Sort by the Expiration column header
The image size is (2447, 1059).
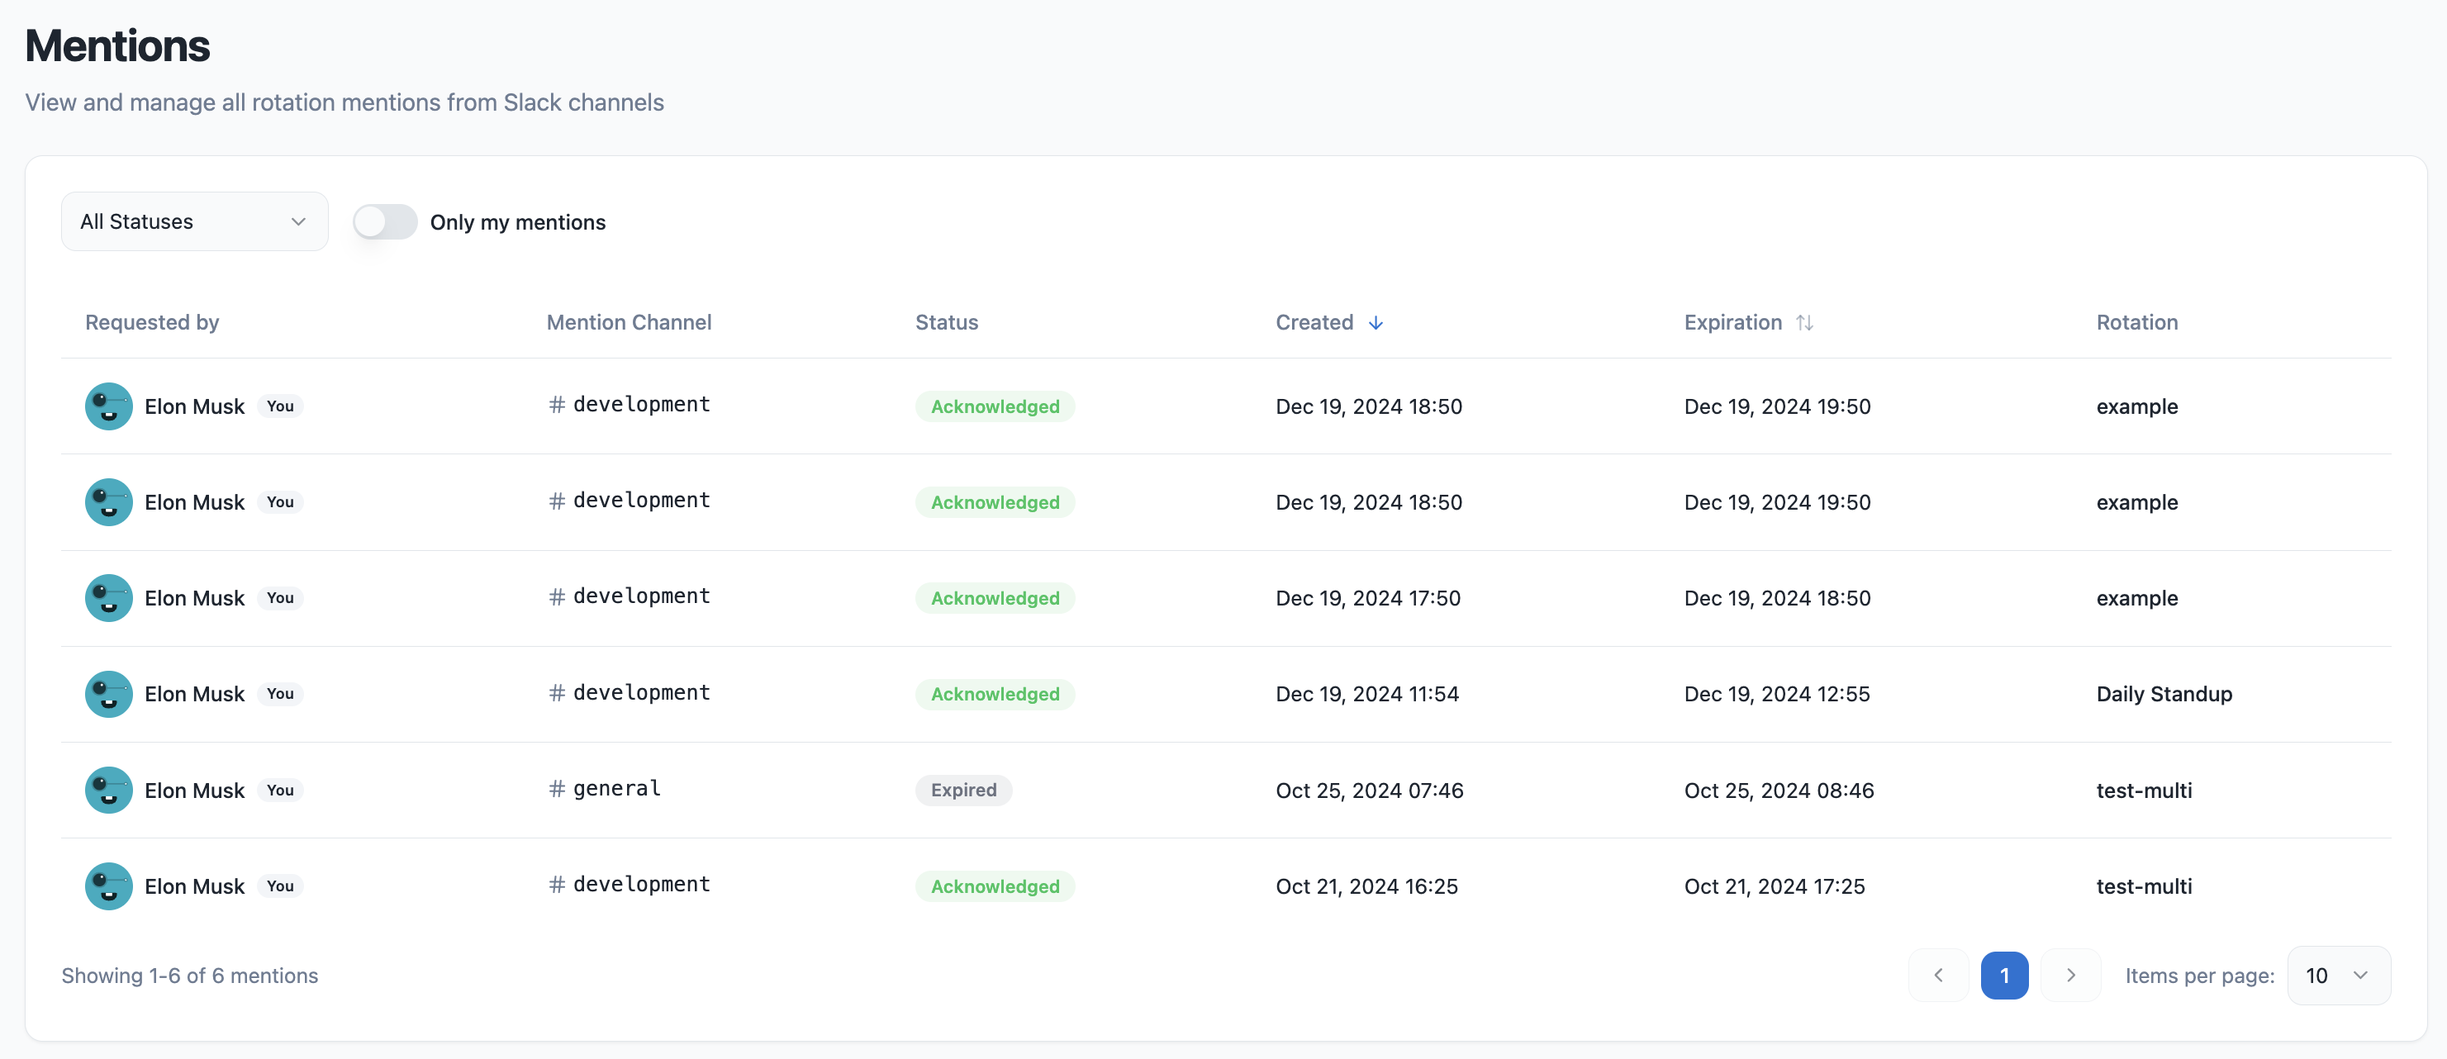click(x=1732, y=323)
